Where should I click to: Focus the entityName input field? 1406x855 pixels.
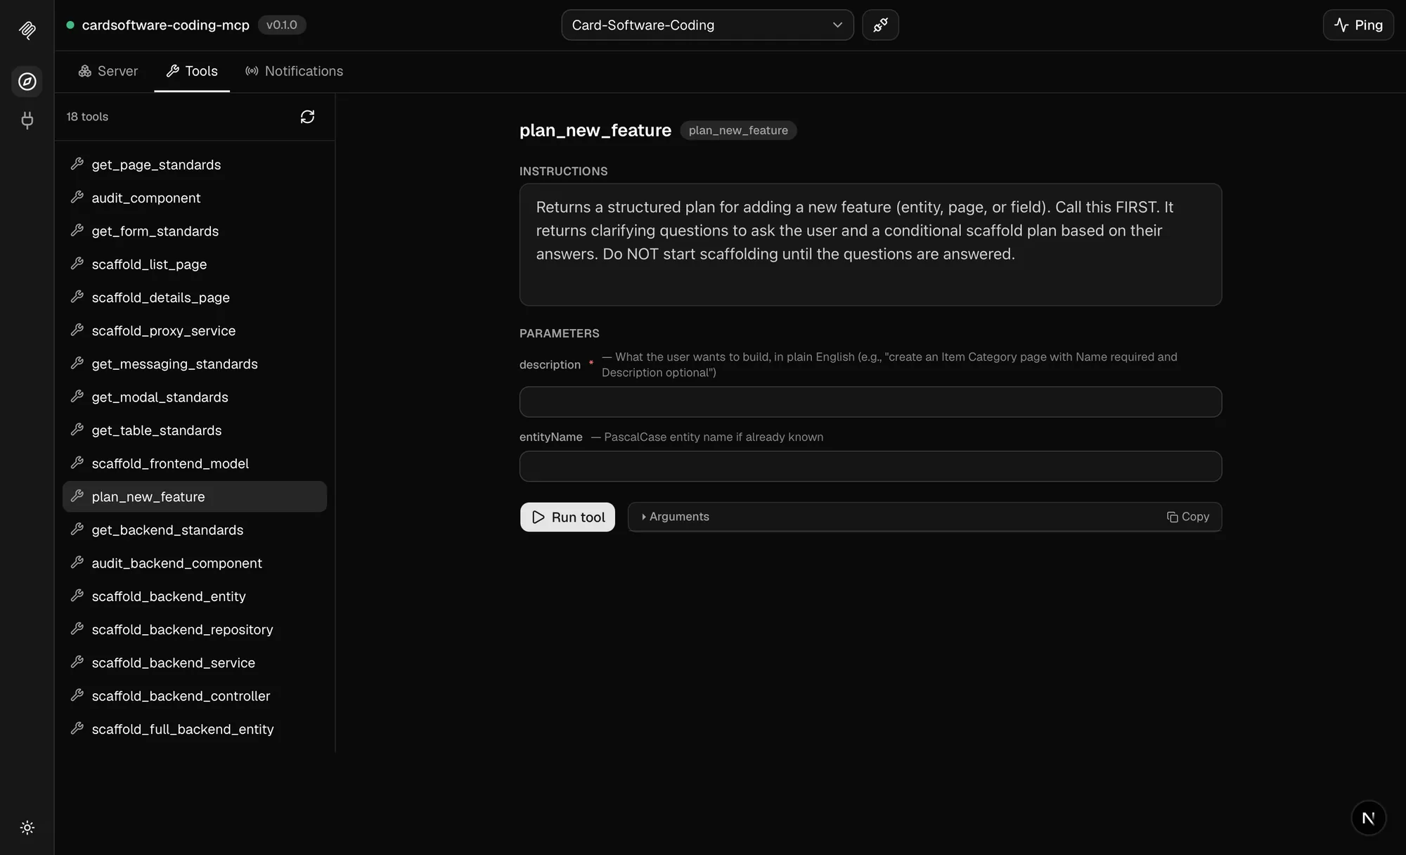870,466
